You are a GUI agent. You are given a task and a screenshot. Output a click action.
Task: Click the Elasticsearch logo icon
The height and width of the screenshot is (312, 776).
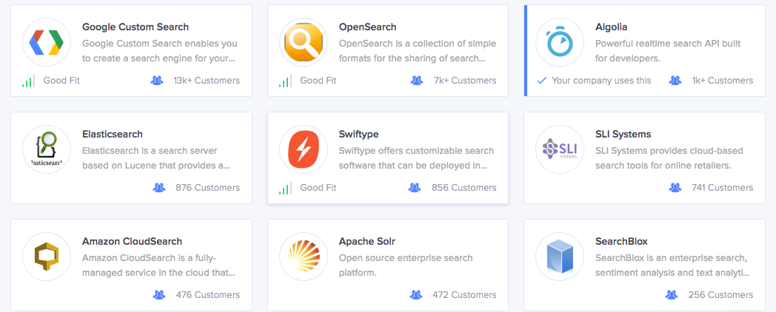point(47,149)
